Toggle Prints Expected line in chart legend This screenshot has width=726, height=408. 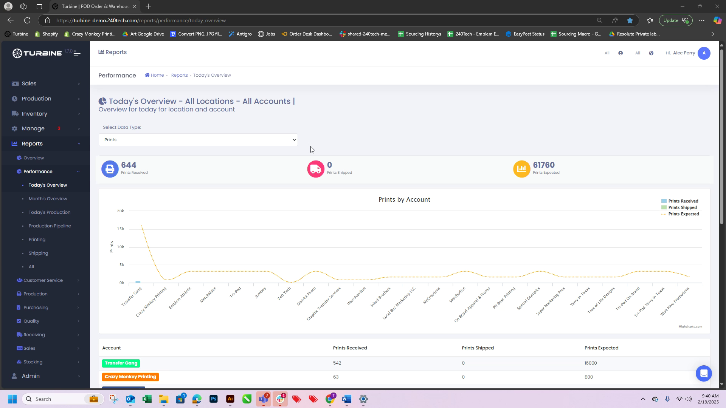683,214
